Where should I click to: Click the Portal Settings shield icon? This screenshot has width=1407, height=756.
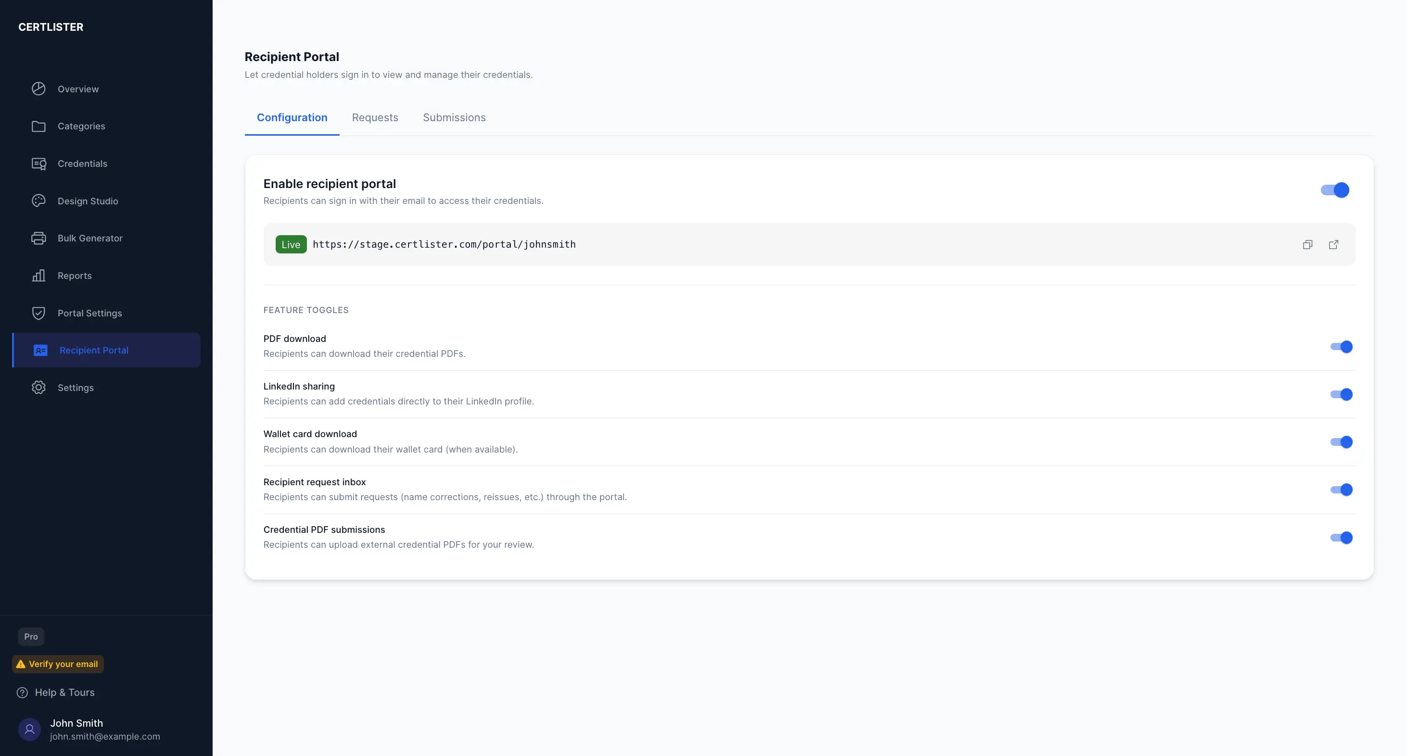(x=38, y=313)
